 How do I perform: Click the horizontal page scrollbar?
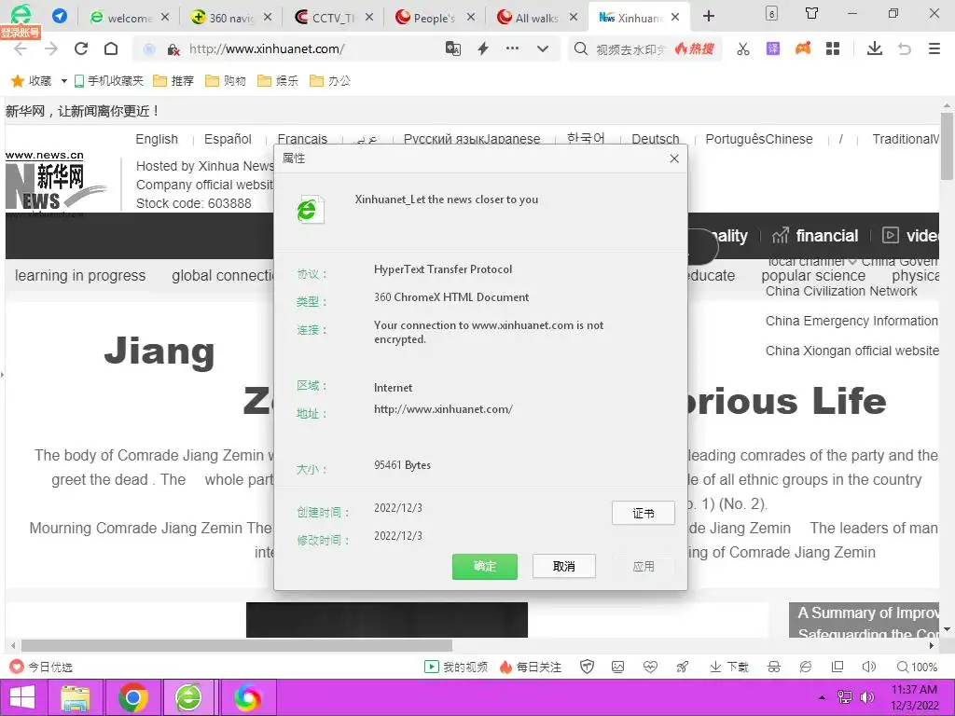click(236, 645)
